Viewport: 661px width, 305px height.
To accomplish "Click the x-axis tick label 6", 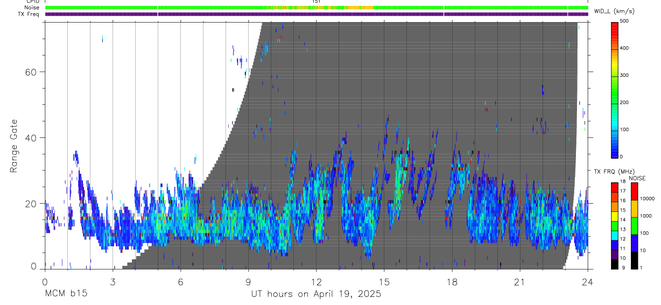I will [181, 282].
